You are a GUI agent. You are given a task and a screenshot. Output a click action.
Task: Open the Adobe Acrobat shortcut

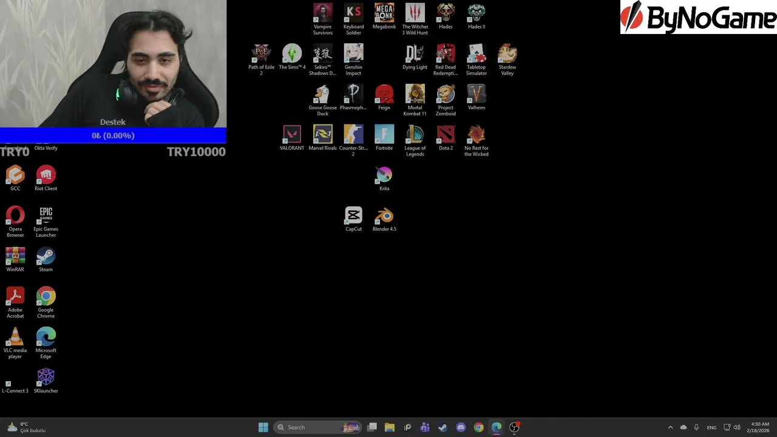click(15, 302)
